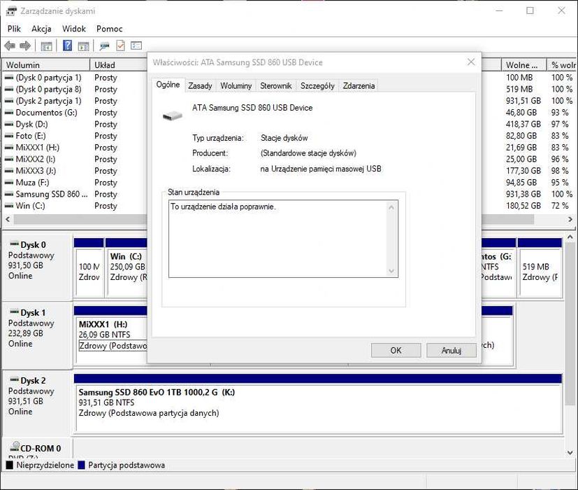Image resolution: width=578 pixels, height=490 pixels.
Task: Click volume icon beside Documentos (G:)
Action: pyautogui.click(x=9, y=113)
